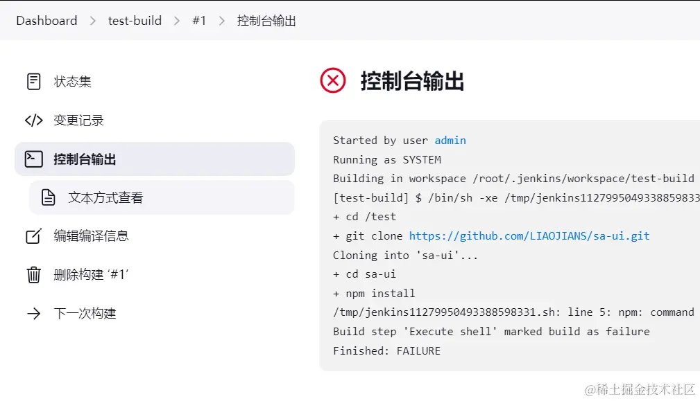The width and height of the screenshot is (700, 401).
Task: Expand the chevron after Dashboard breadcrumb
Action: click(x=93, y=21)
